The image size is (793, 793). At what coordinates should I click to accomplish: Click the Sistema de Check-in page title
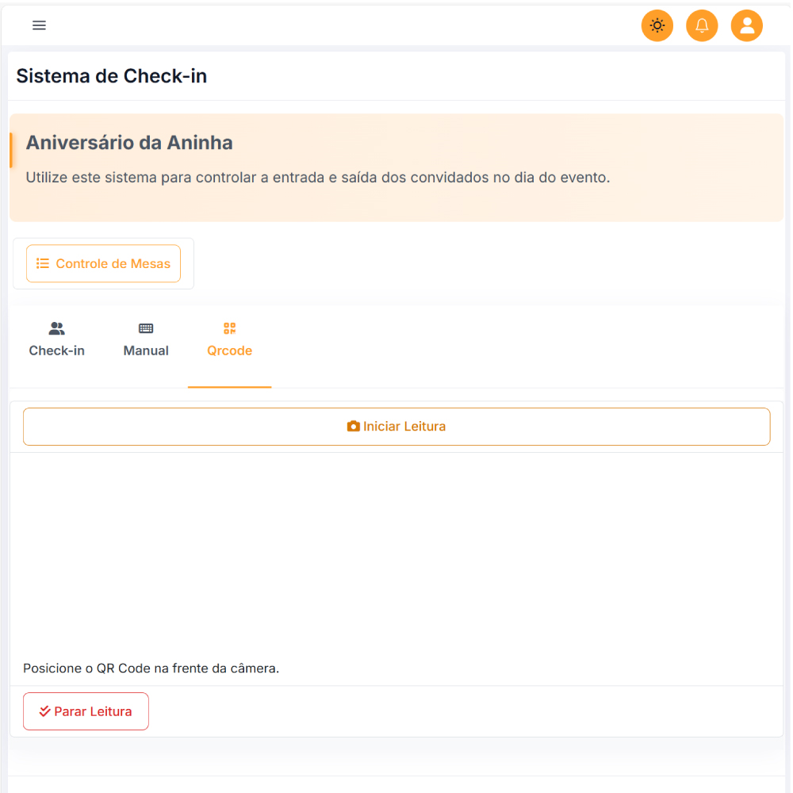(111, 76)
